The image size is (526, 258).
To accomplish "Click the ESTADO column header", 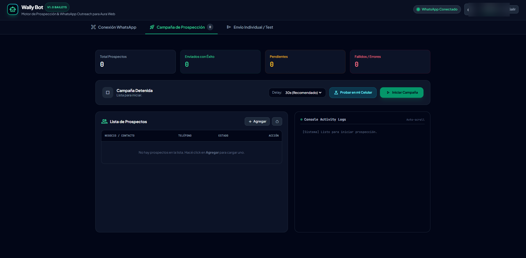I will click(x=223, y=136).
